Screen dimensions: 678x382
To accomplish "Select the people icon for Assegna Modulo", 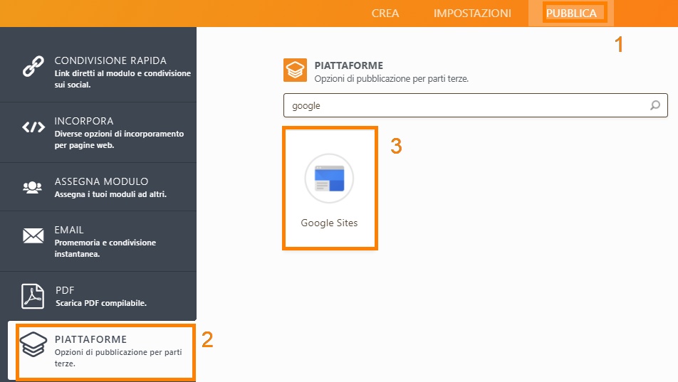I will pyautogui.click(x=33, y=188).
